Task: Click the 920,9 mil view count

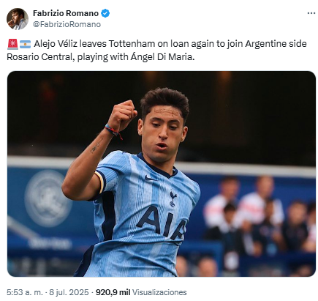Action: click(113, 292)
